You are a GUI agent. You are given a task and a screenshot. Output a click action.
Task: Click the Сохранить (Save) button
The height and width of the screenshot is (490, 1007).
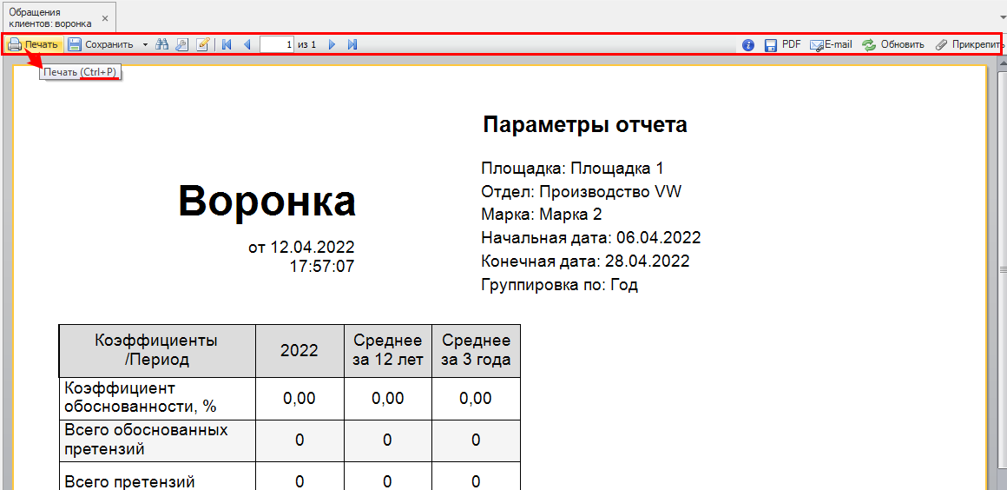[x=101, y=44]
